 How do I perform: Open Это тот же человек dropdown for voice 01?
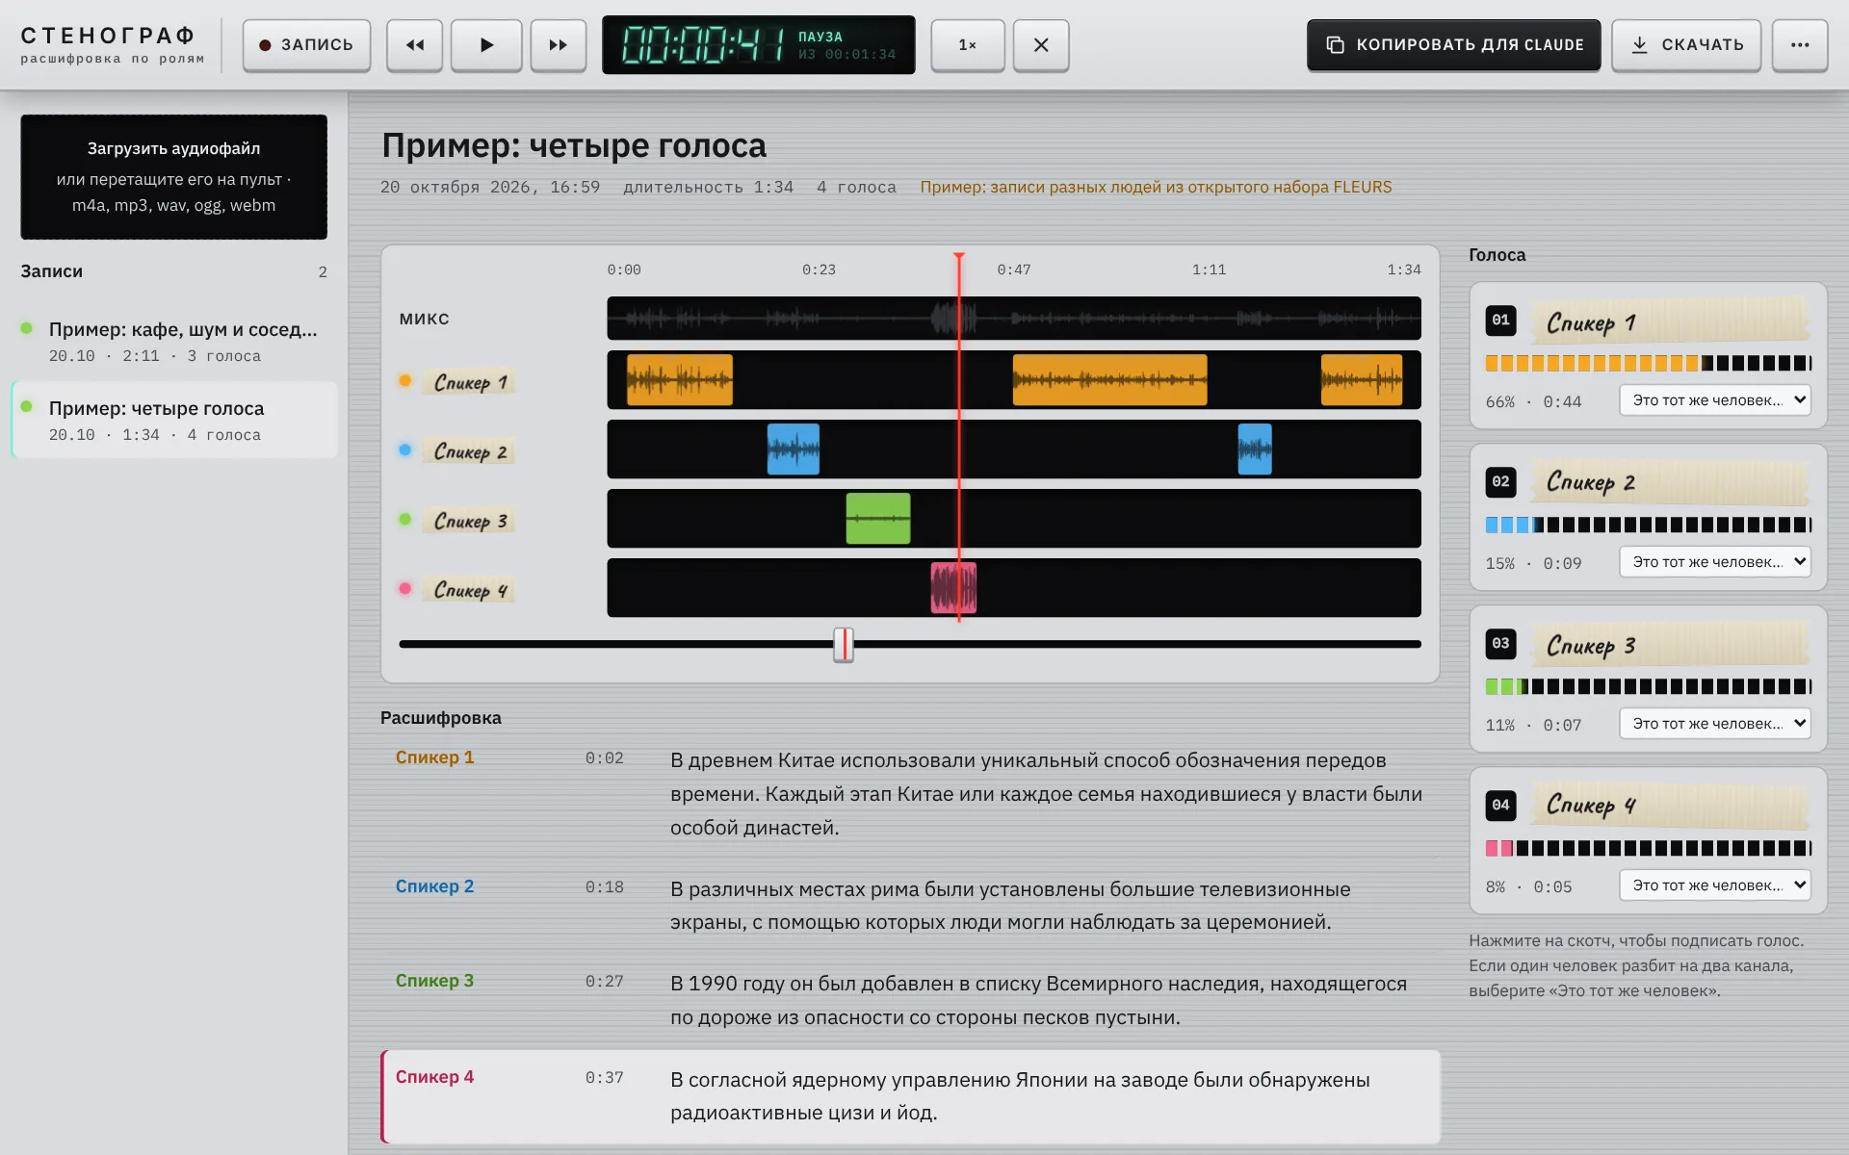[1715, 400]
